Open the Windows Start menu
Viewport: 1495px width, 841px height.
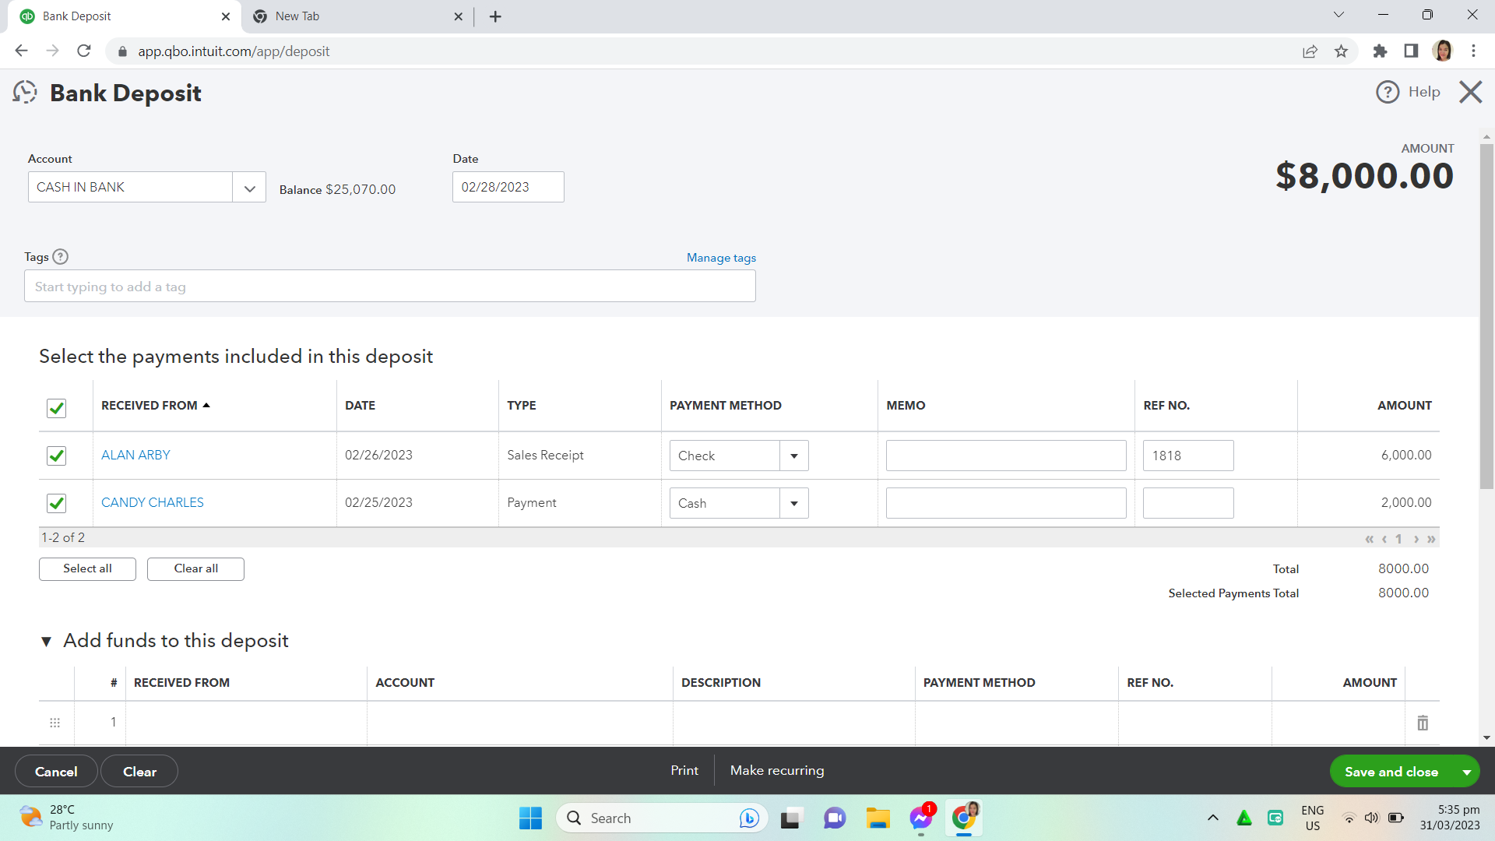tap(530, 818)
